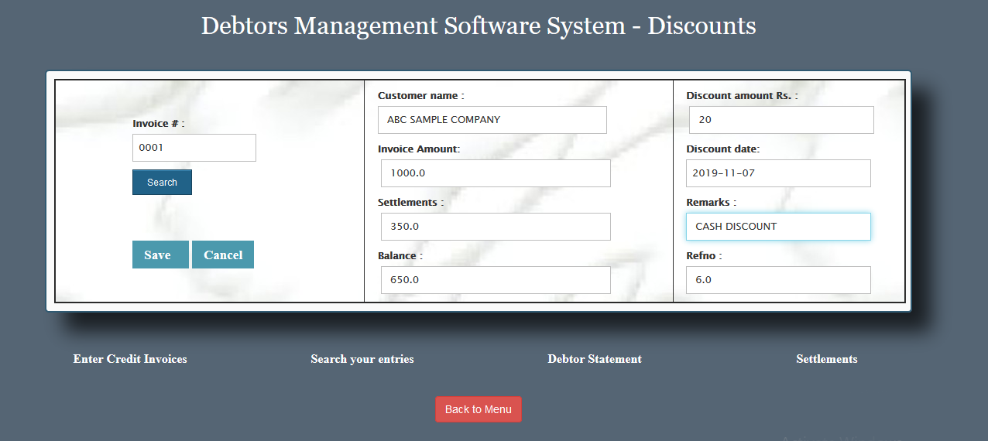The width and height of the screenshot is (988, 441).
Task: Click the Search button under Invoice #
Action: pos(162,183)
